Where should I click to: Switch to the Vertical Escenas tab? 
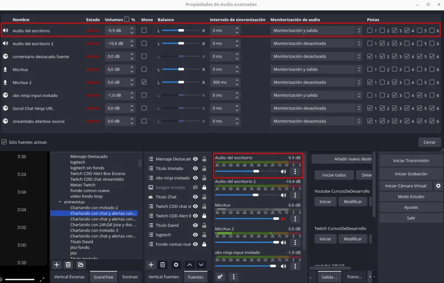(x=69, y=277)
